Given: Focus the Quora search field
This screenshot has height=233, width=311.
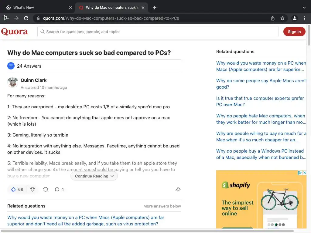Looking at the screenshot, I should (x=158, y=32).
